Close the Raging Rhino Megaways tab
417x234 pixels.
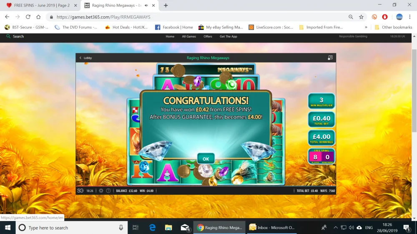point(153,5)
